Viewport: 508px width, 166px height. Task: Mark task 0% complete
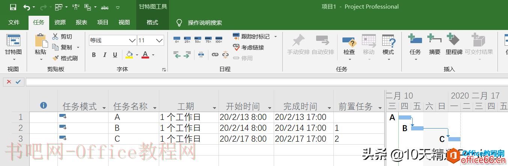pyautogui.click(x=177, y=39)
